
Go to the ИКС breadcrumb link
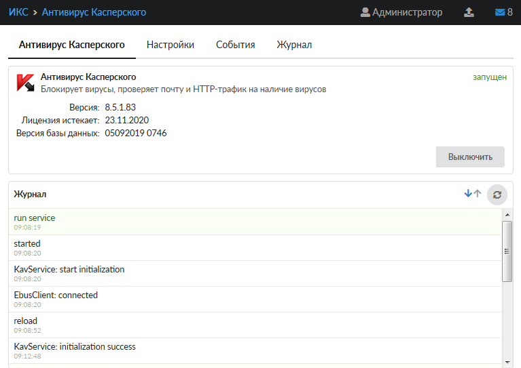[x=18, y=12]
